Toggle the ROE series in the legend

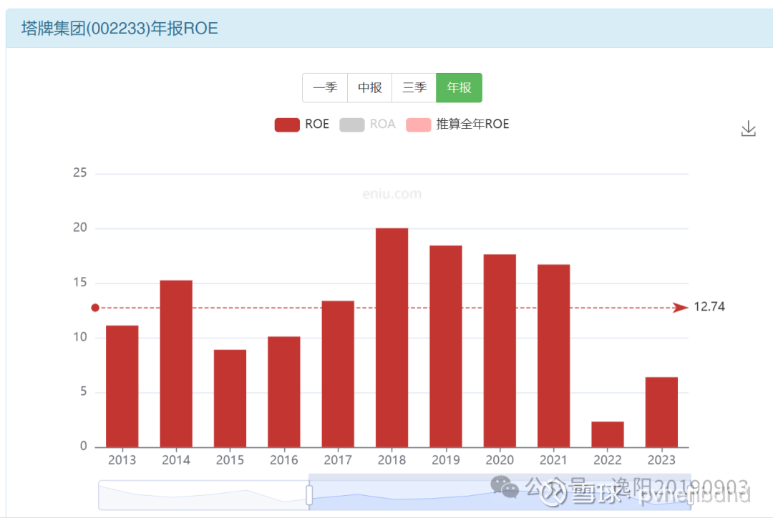click(302, 124)
